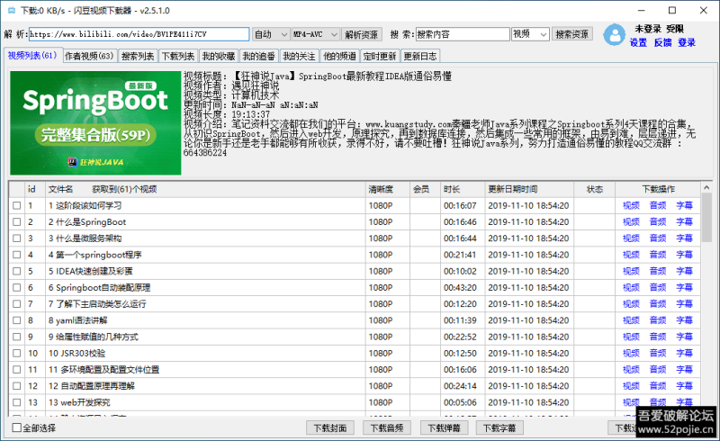Tick checkbox for row 6 Springboot自动装配原理
The image size is (720, 441).
pos(17,288)
